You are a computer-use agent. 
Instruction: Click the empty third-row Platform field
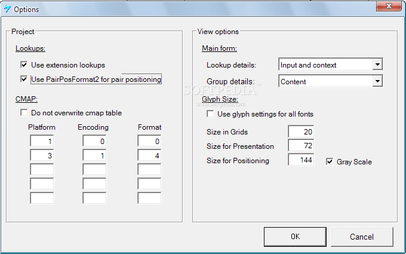(42, 170)
